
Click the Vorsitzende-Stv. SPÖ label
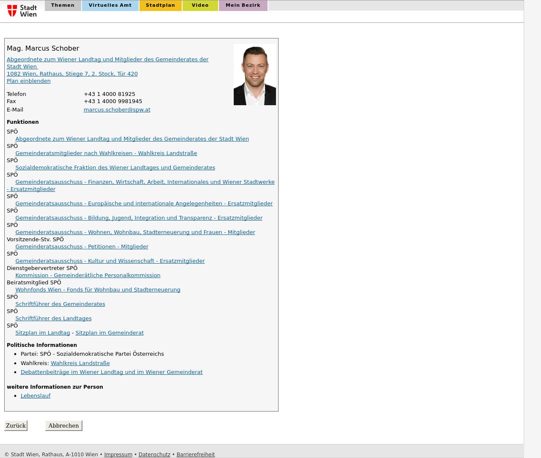35,239
